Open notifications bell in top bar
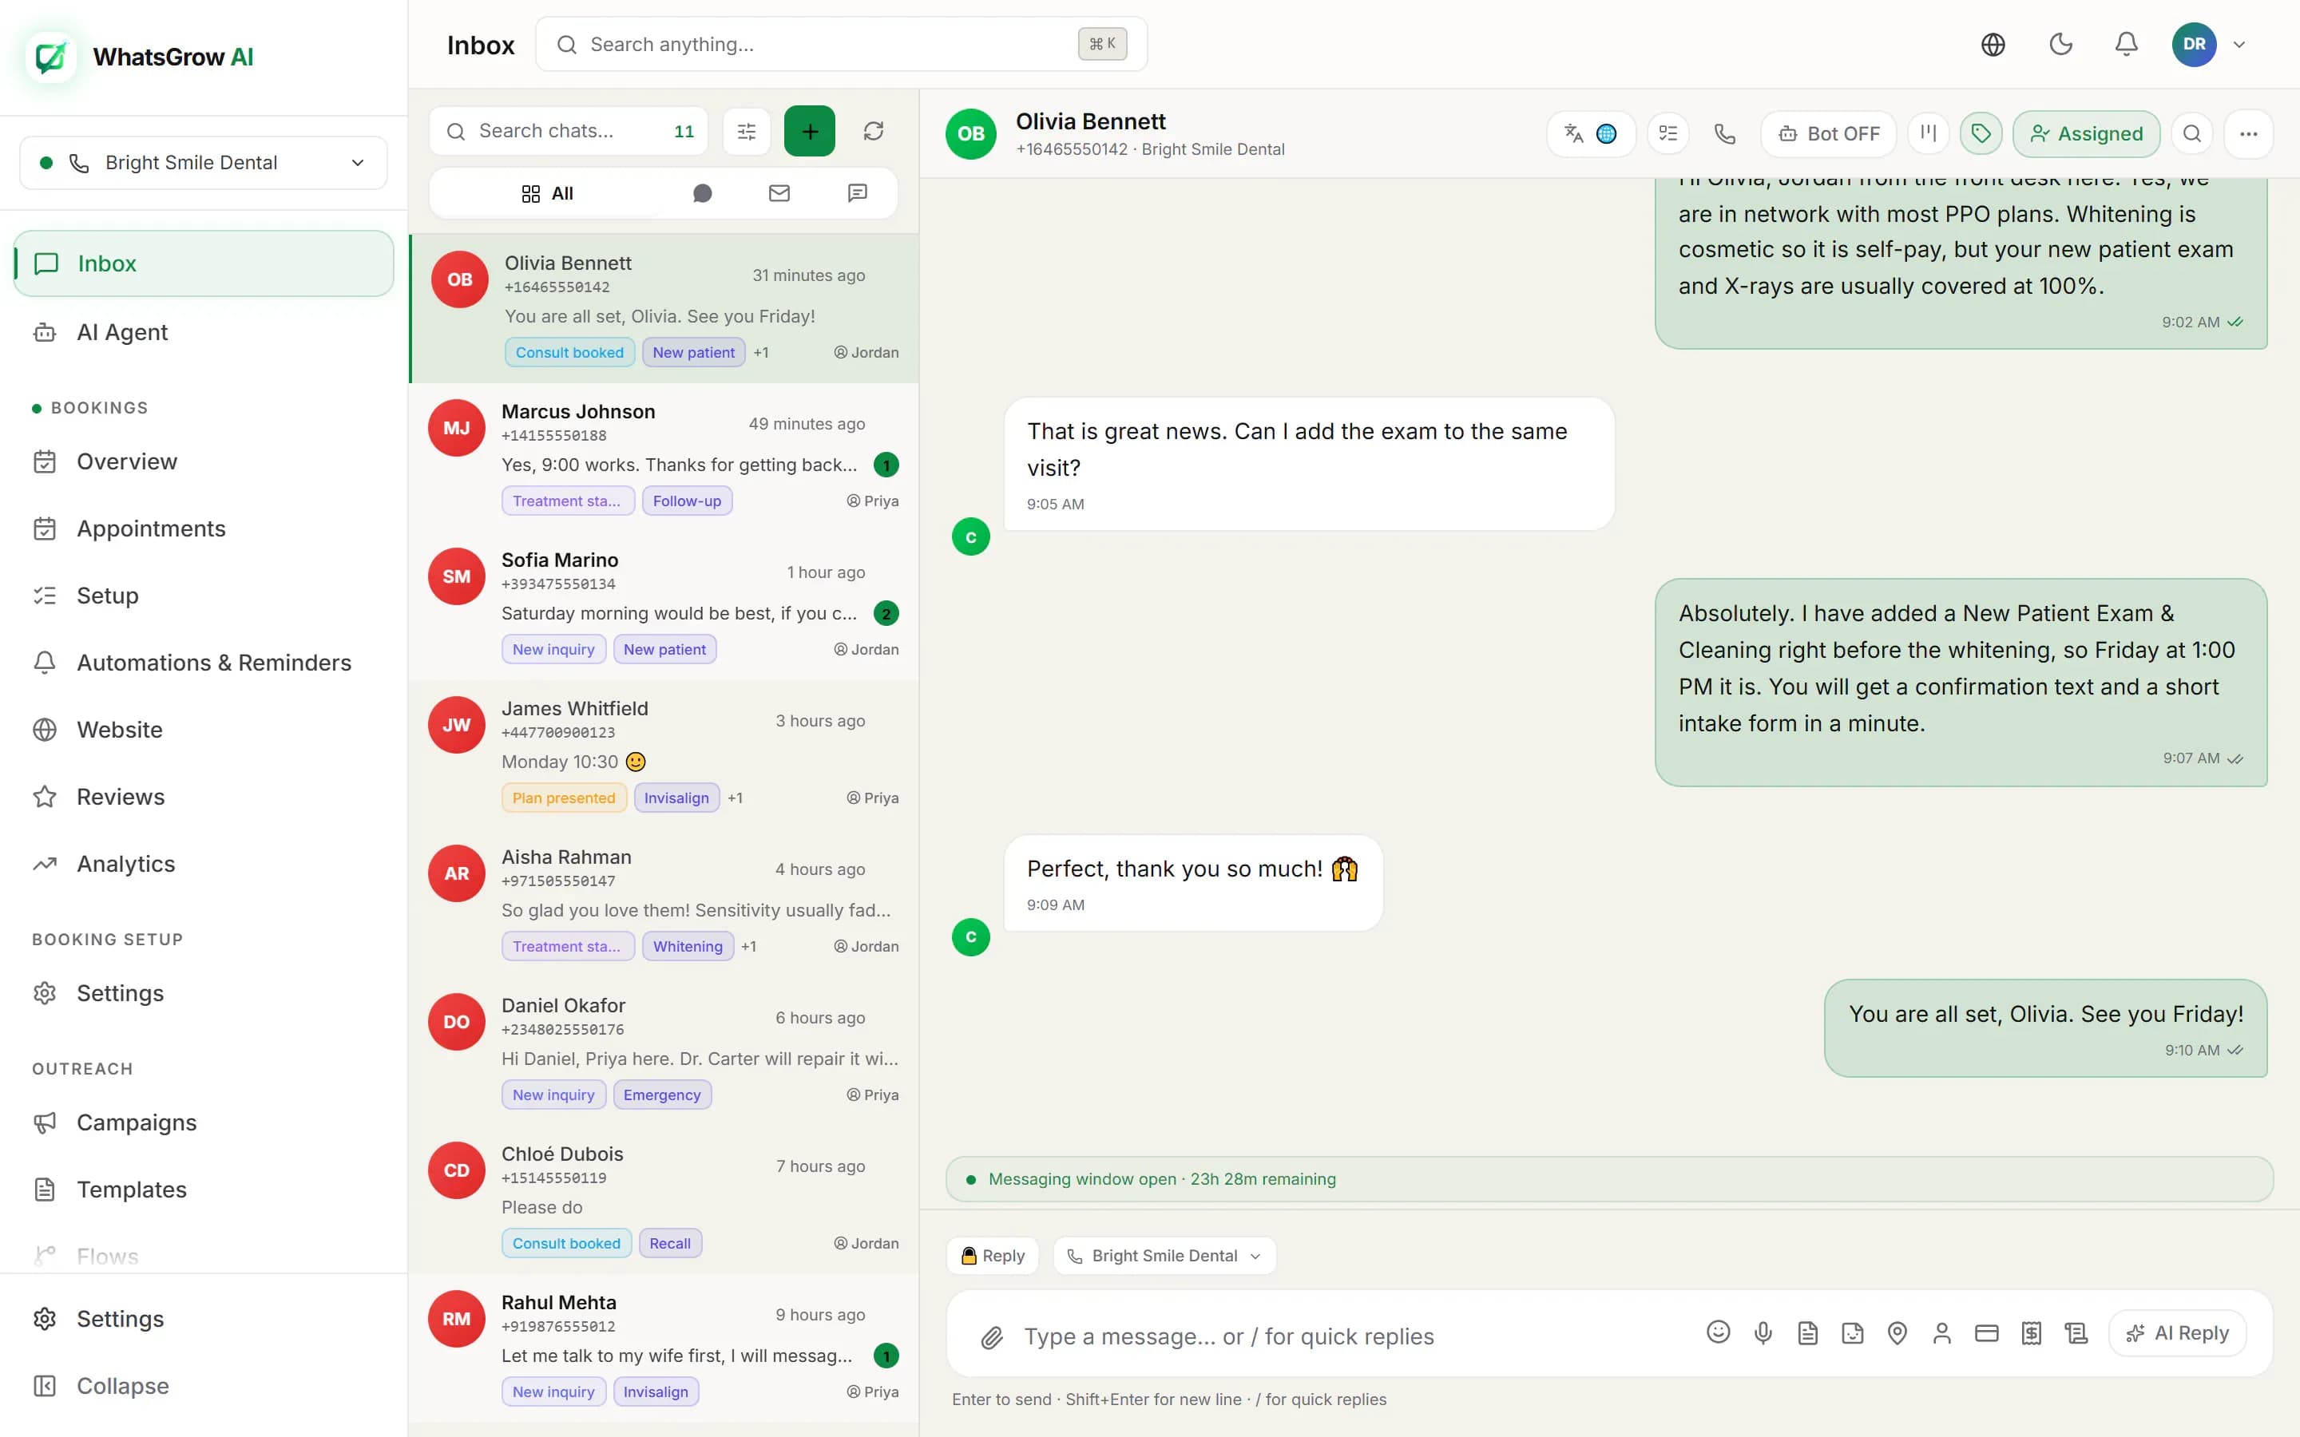The image size is (2300, 1437). pos(2126,45)
